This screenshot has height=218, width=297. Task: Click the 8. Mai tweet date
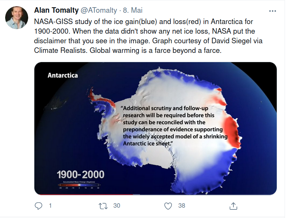coord(133,10)
